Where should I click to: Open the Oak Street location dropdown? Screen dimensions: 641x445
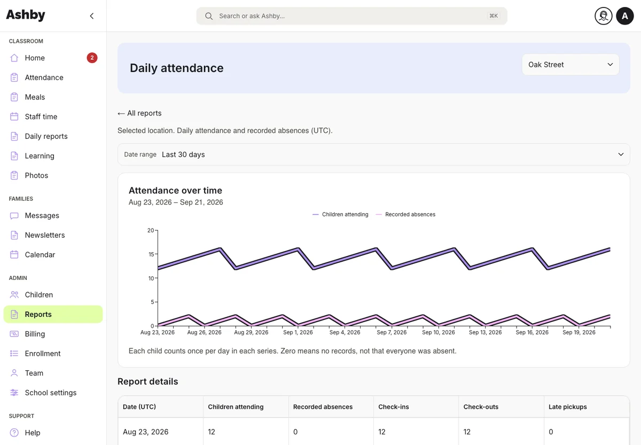(x=570, y=65)
